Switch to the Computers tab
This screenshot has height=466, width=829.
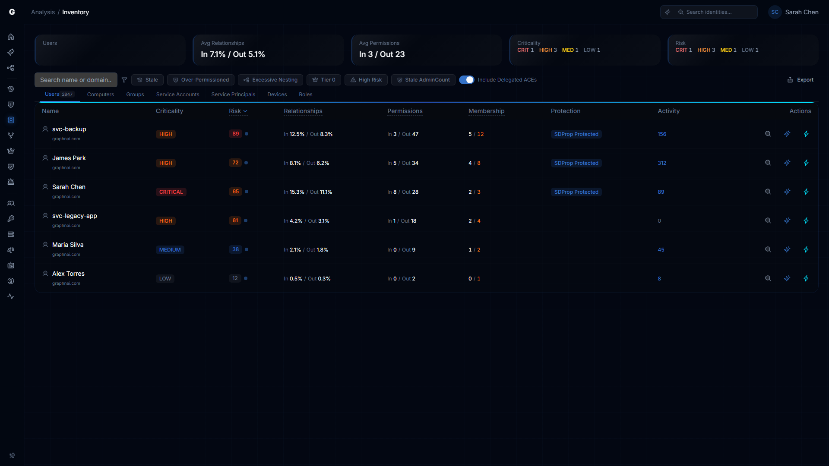[100, 94]
